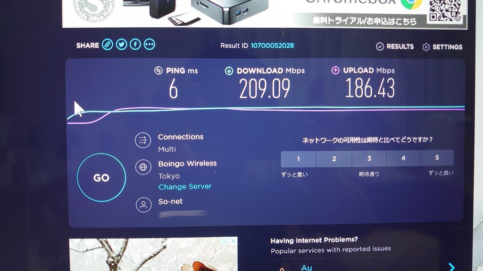This screenshot has width=483, height=271.
Task: Click the ad info icon on banner
Action: coord(224,241)
